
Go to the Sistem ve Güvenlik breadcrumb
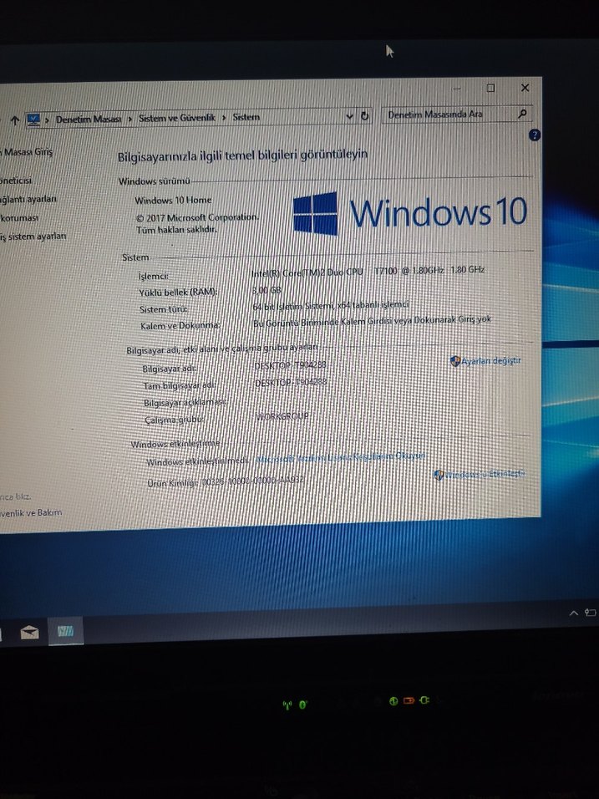[177, 119]
